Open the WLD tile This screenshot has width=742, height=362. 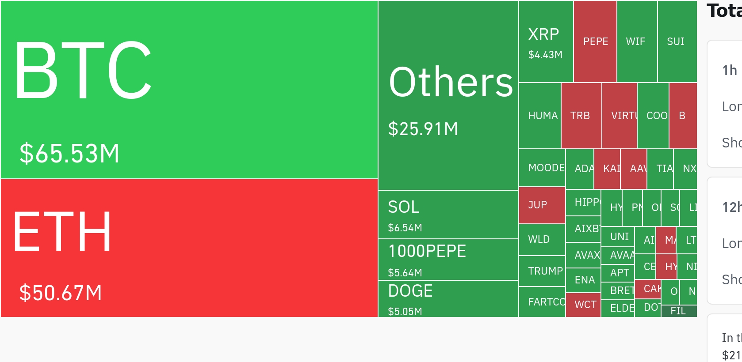[x=542, y=240]
